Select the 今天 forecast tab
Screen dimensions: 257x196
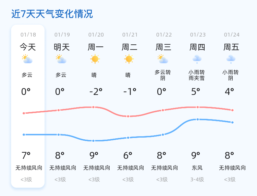pyautogui.click(x=28, y=47)
